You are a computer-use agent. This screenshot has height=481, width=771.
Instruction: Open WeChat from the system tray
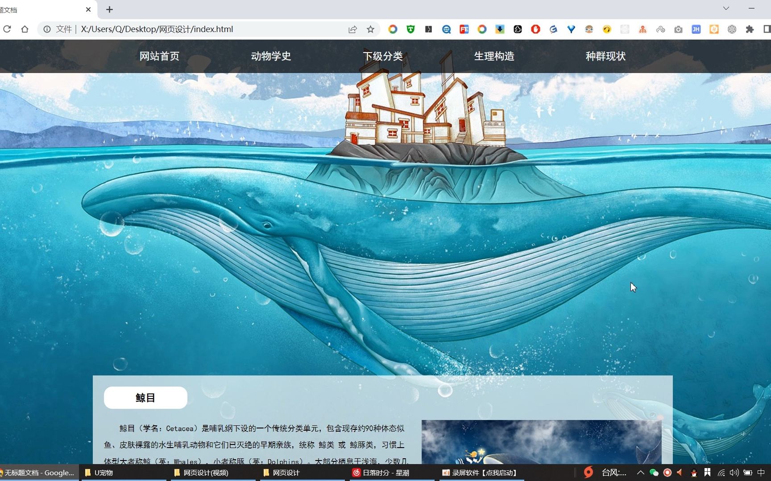coord(654,473)
